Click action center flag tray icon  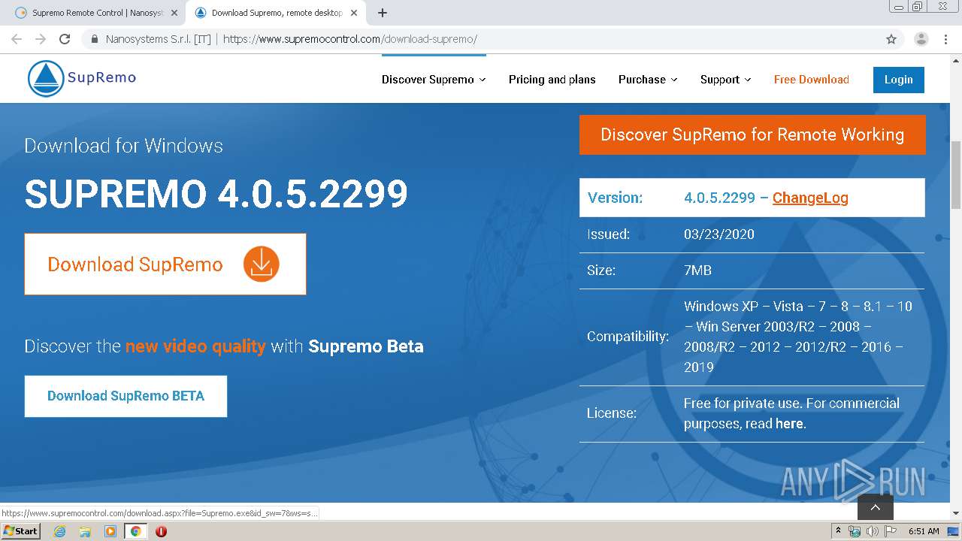891,531
